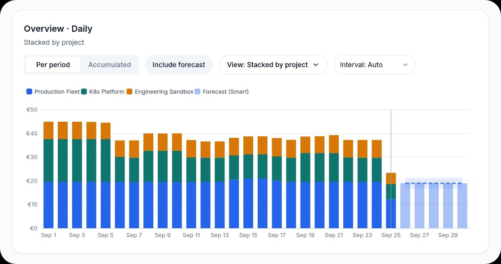Click the Sep 5 stacked bar

tap(106, 175)
